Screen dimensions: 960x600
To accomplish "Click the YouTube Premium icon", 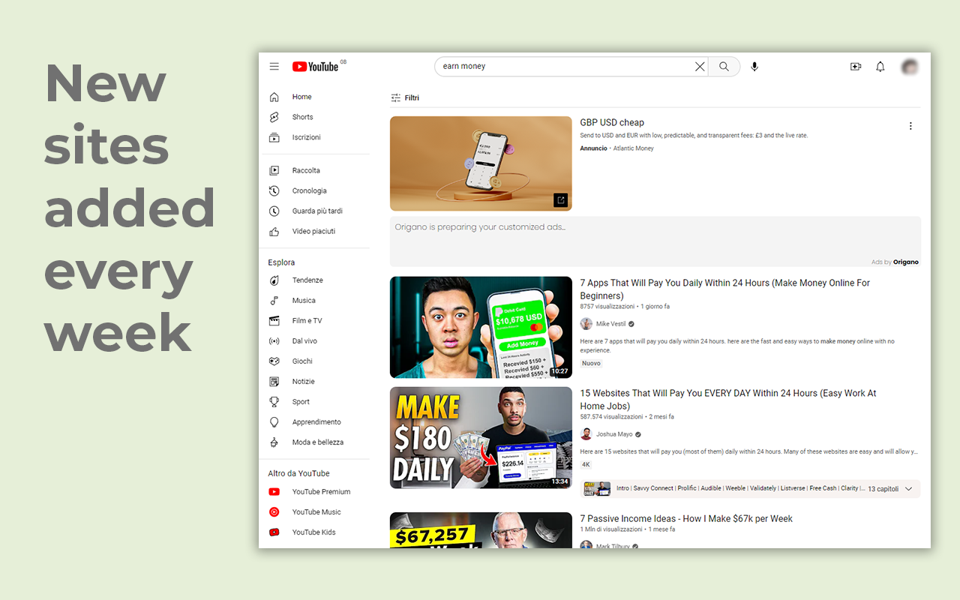I will (x=274, y=492).
